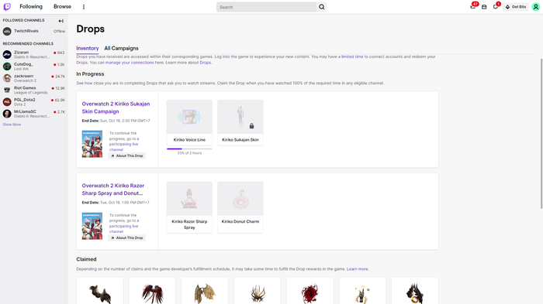
Task: Open the last claimed drop item
Action: tap(415, 291)
